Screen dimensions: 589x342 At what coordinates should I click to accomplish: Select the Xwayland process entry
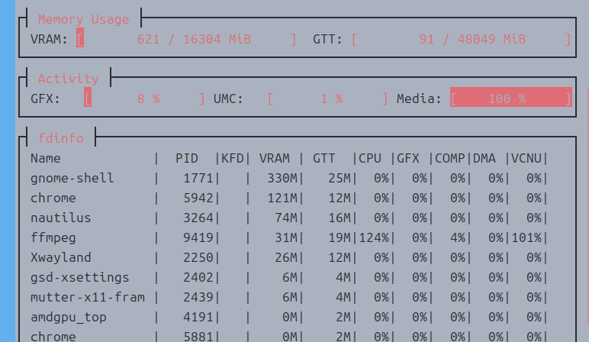pyautogui.click(x=61, y=257)
